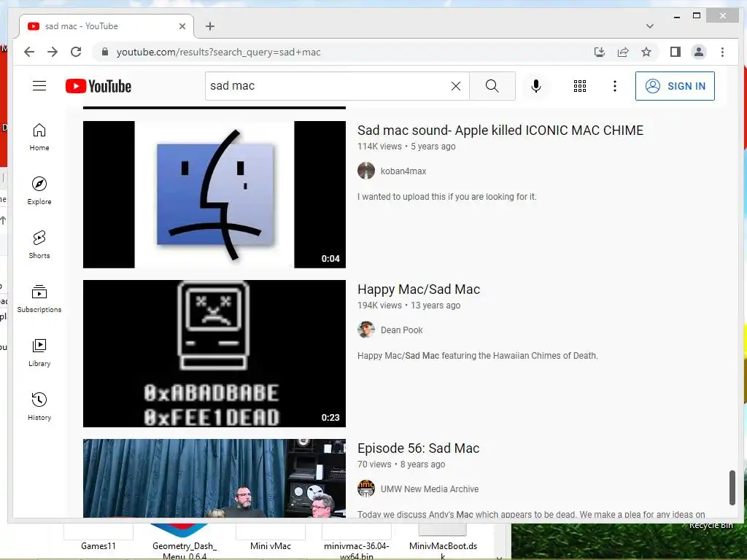
Task: Click UMW New Media Archive avatar
Action: click(x=366, y=489)
